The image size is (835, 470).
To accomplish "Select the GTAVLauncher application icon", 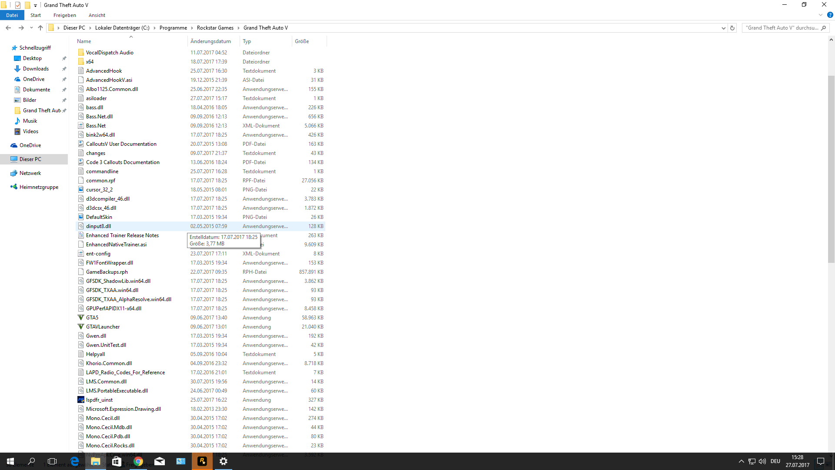I will pyautogui.click(x=81, y=327).
